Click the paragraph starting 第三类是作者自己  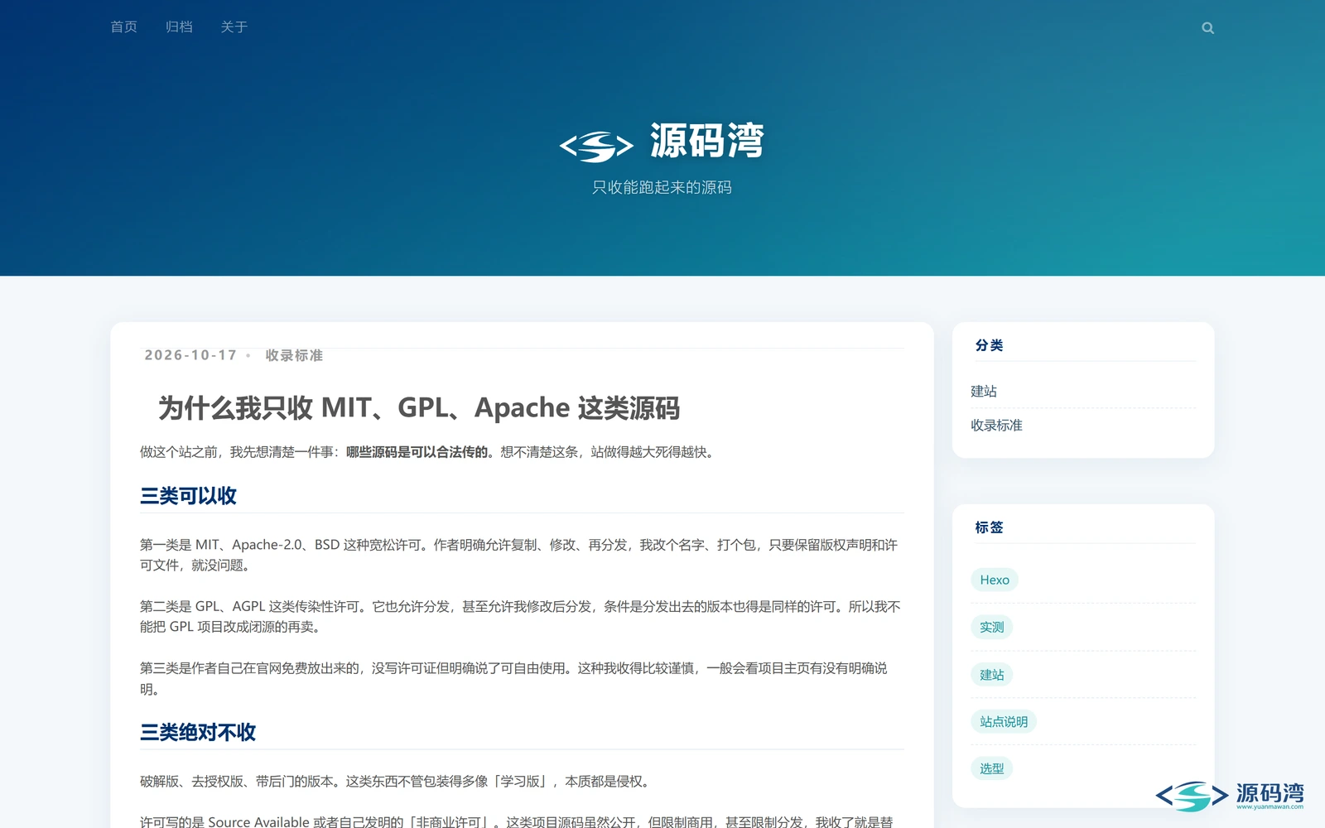513,678
